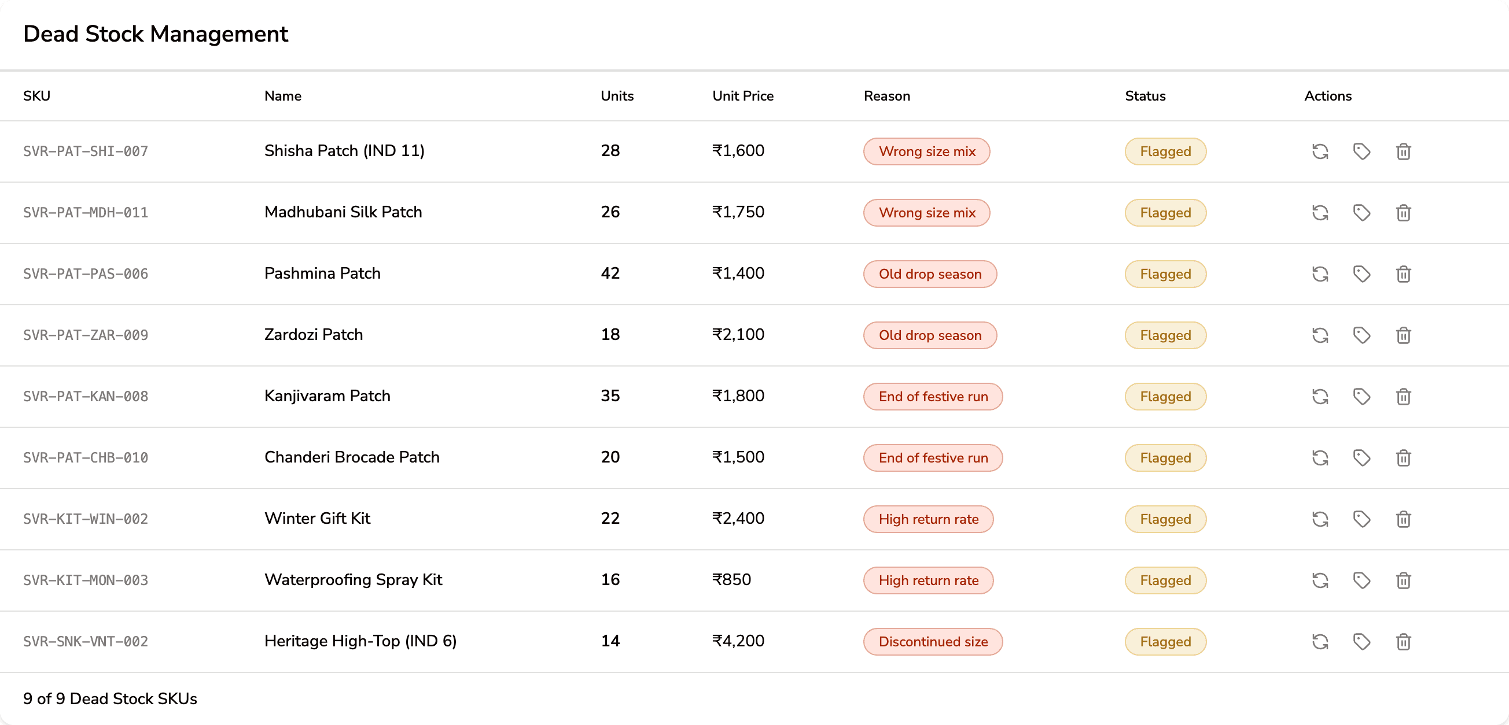Click tag icon for Kanjivaram Patch
The width and height of the screenshot is (1509, 725).
point(1361,397)
